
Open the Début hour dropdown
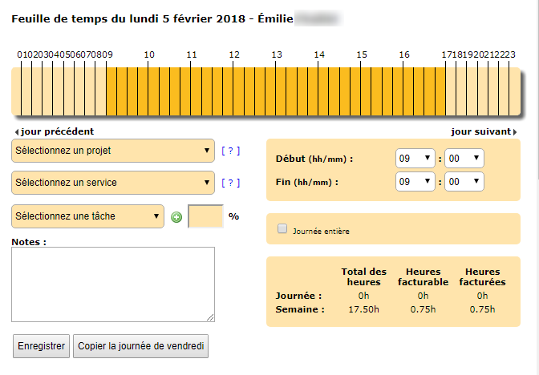pyautogui.click(x=415, y=159)
